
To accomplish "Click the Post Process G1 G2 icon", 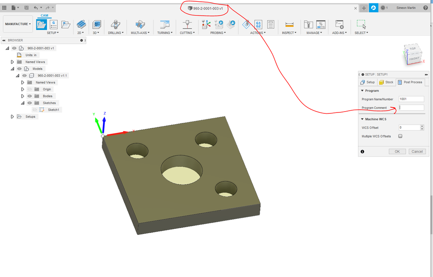I will pyautogui.click(x=259, y=25).
